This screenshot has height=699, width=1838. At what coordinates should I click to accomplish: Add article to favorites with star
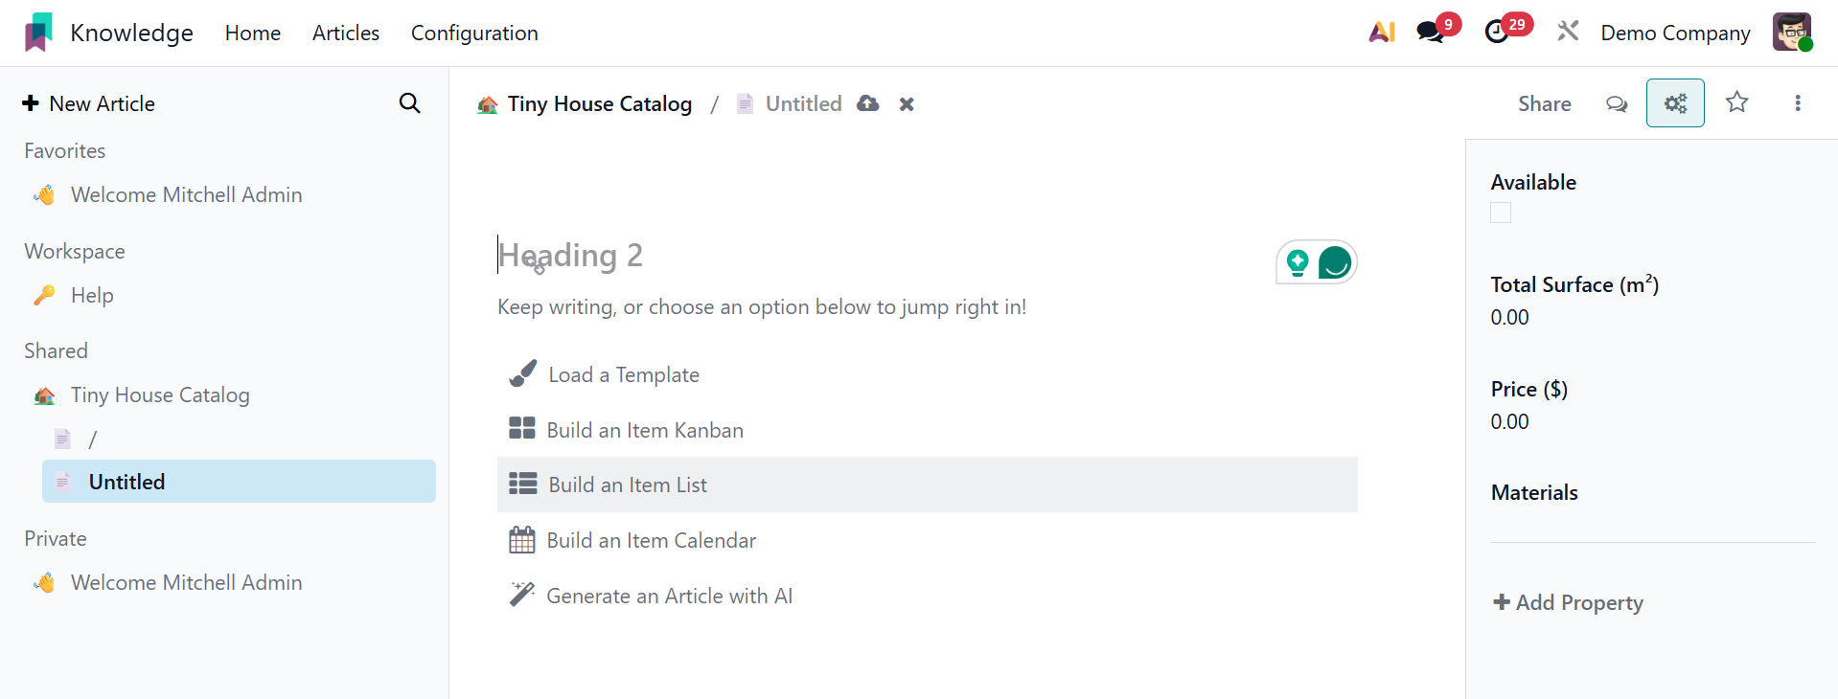click(1736, 102)
